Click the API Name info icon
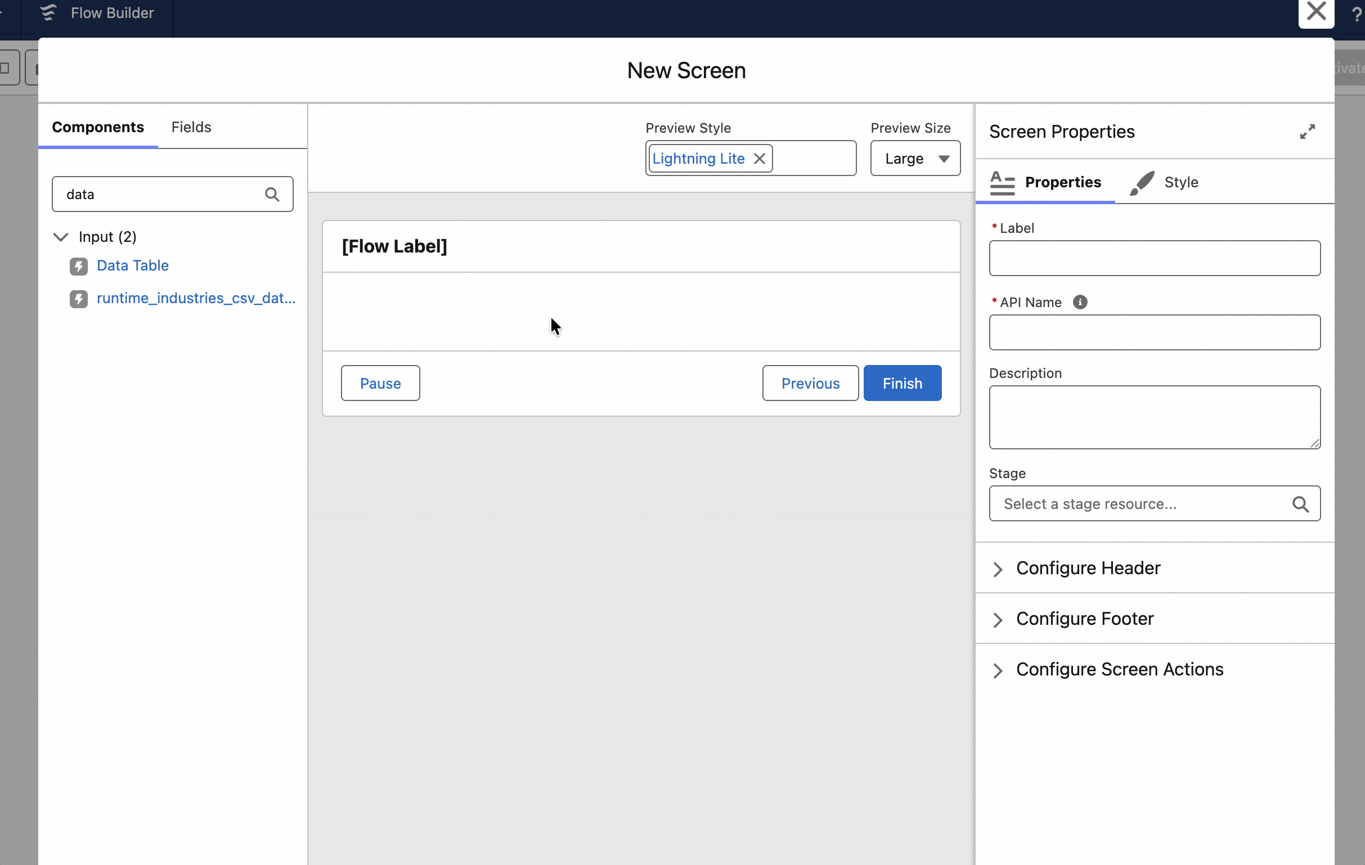 pos(1080,303)
